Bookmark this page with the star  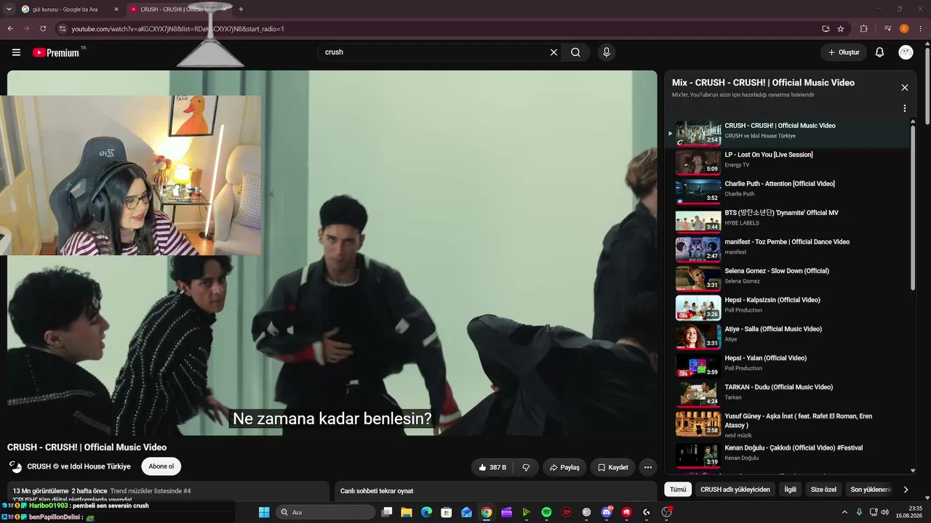[x=841, y=29]
